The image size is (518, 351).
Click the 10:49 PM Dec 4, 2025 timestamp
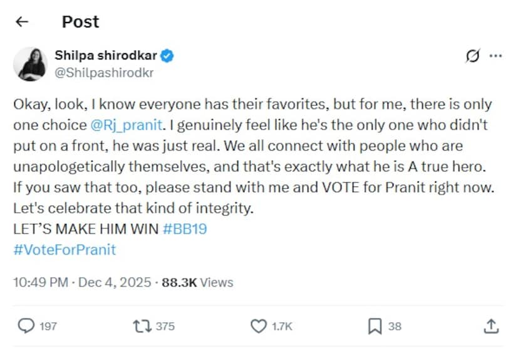coord(82,282)
